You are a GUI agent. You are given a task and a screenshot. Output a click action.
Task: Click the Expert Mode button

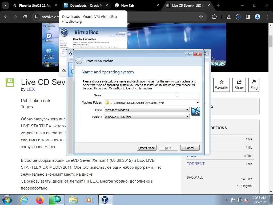(147, 148)
